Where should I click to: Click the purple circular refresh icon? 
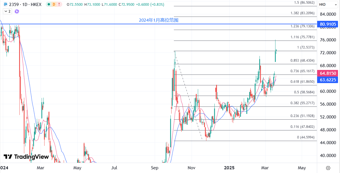[17, 11]
